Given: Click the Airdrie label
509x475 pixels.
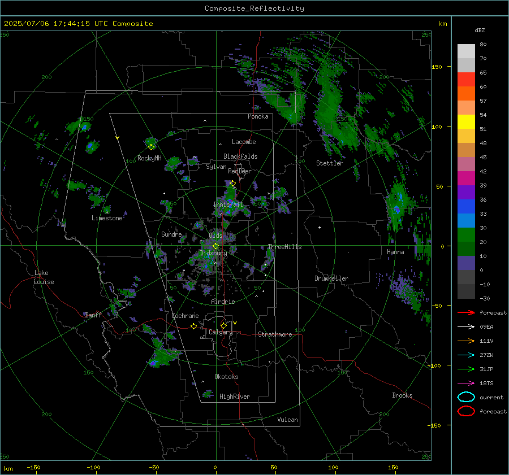Looking at the screenshot, I should click(223, 302).
